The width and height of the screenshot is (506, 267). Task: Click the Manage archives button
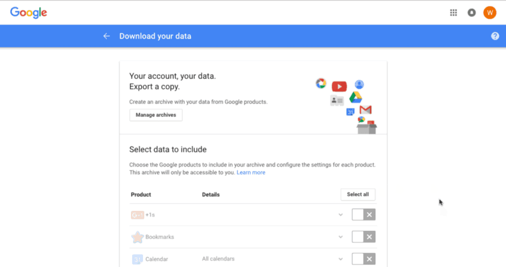[156, 115]
